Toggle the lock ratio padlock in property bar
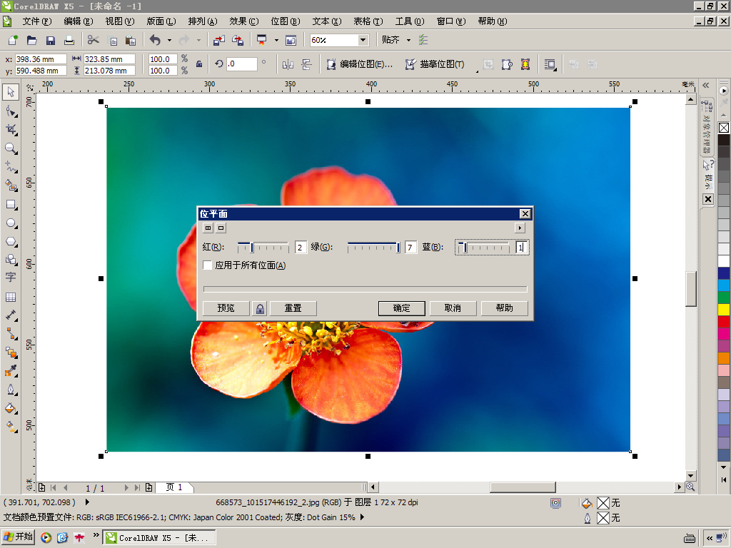The width and height of the screenshot is (731, 548). click(199, 64)
